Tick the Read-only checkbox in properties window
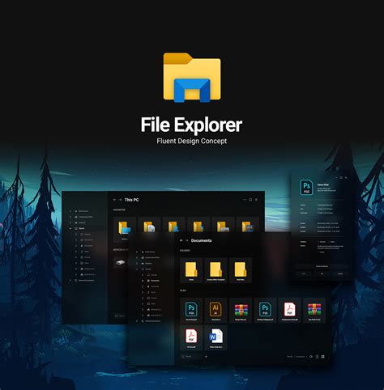This screenshot has width=384, height=390. 318,242
